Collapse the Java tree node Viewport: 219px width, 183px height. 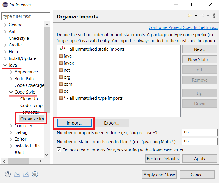point(5,65)
